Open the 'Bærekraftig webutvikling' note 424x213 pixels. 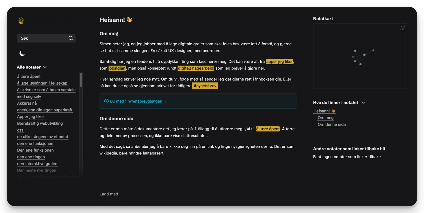pyautogui.click(x=40, y=123)
